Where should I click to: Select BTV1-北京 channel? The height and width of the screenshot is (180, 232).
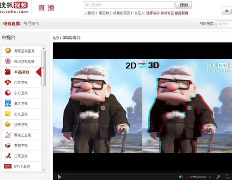click(x=22, y=166)
